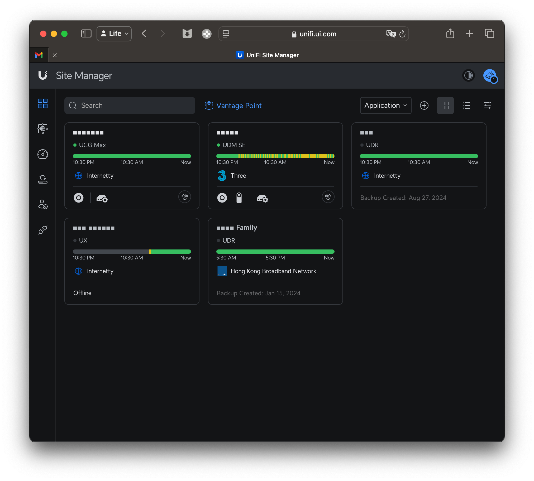
Task: Click the translate page icon
Action: (390, 33)
